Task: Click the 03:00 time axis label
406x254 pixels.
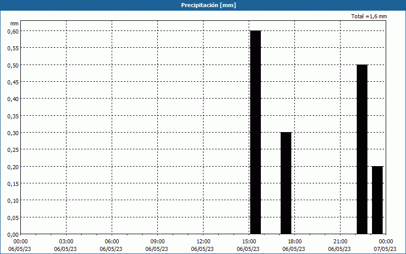Action: 66,242
